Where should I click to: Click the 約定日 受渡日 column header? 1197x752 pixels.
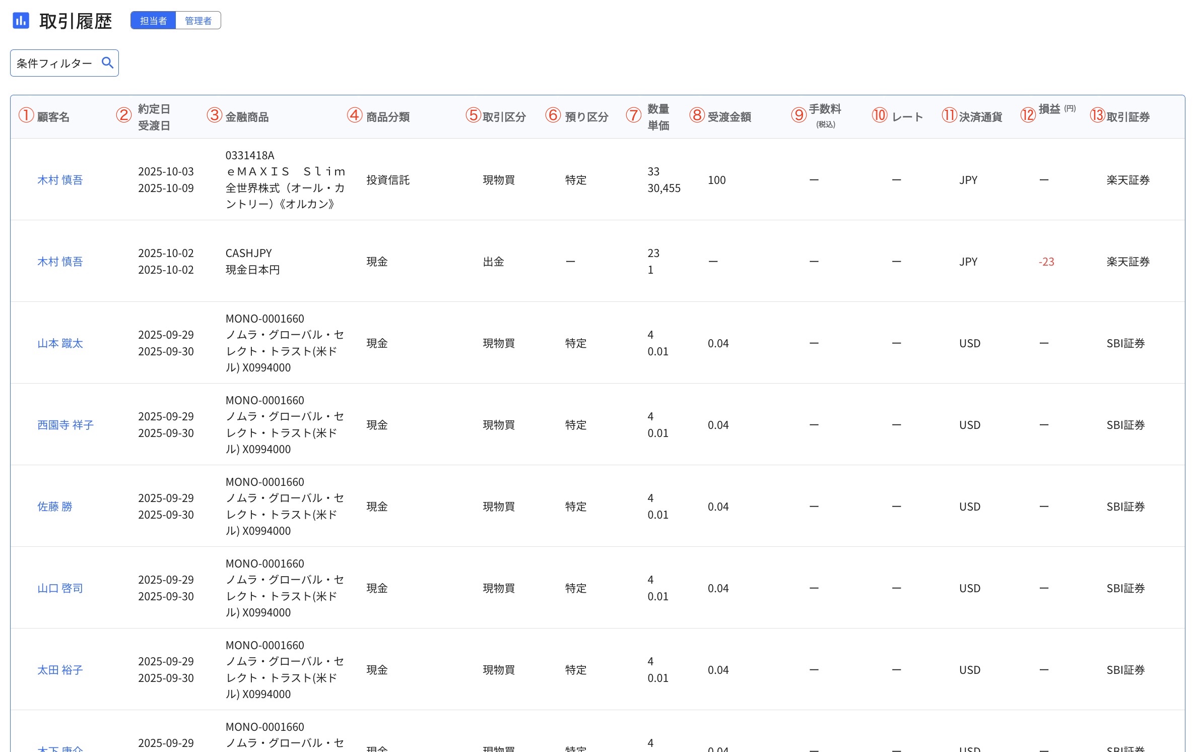(154, 116)
